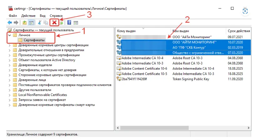
Task: Click the Up one level folder icon
Action: 24,22
